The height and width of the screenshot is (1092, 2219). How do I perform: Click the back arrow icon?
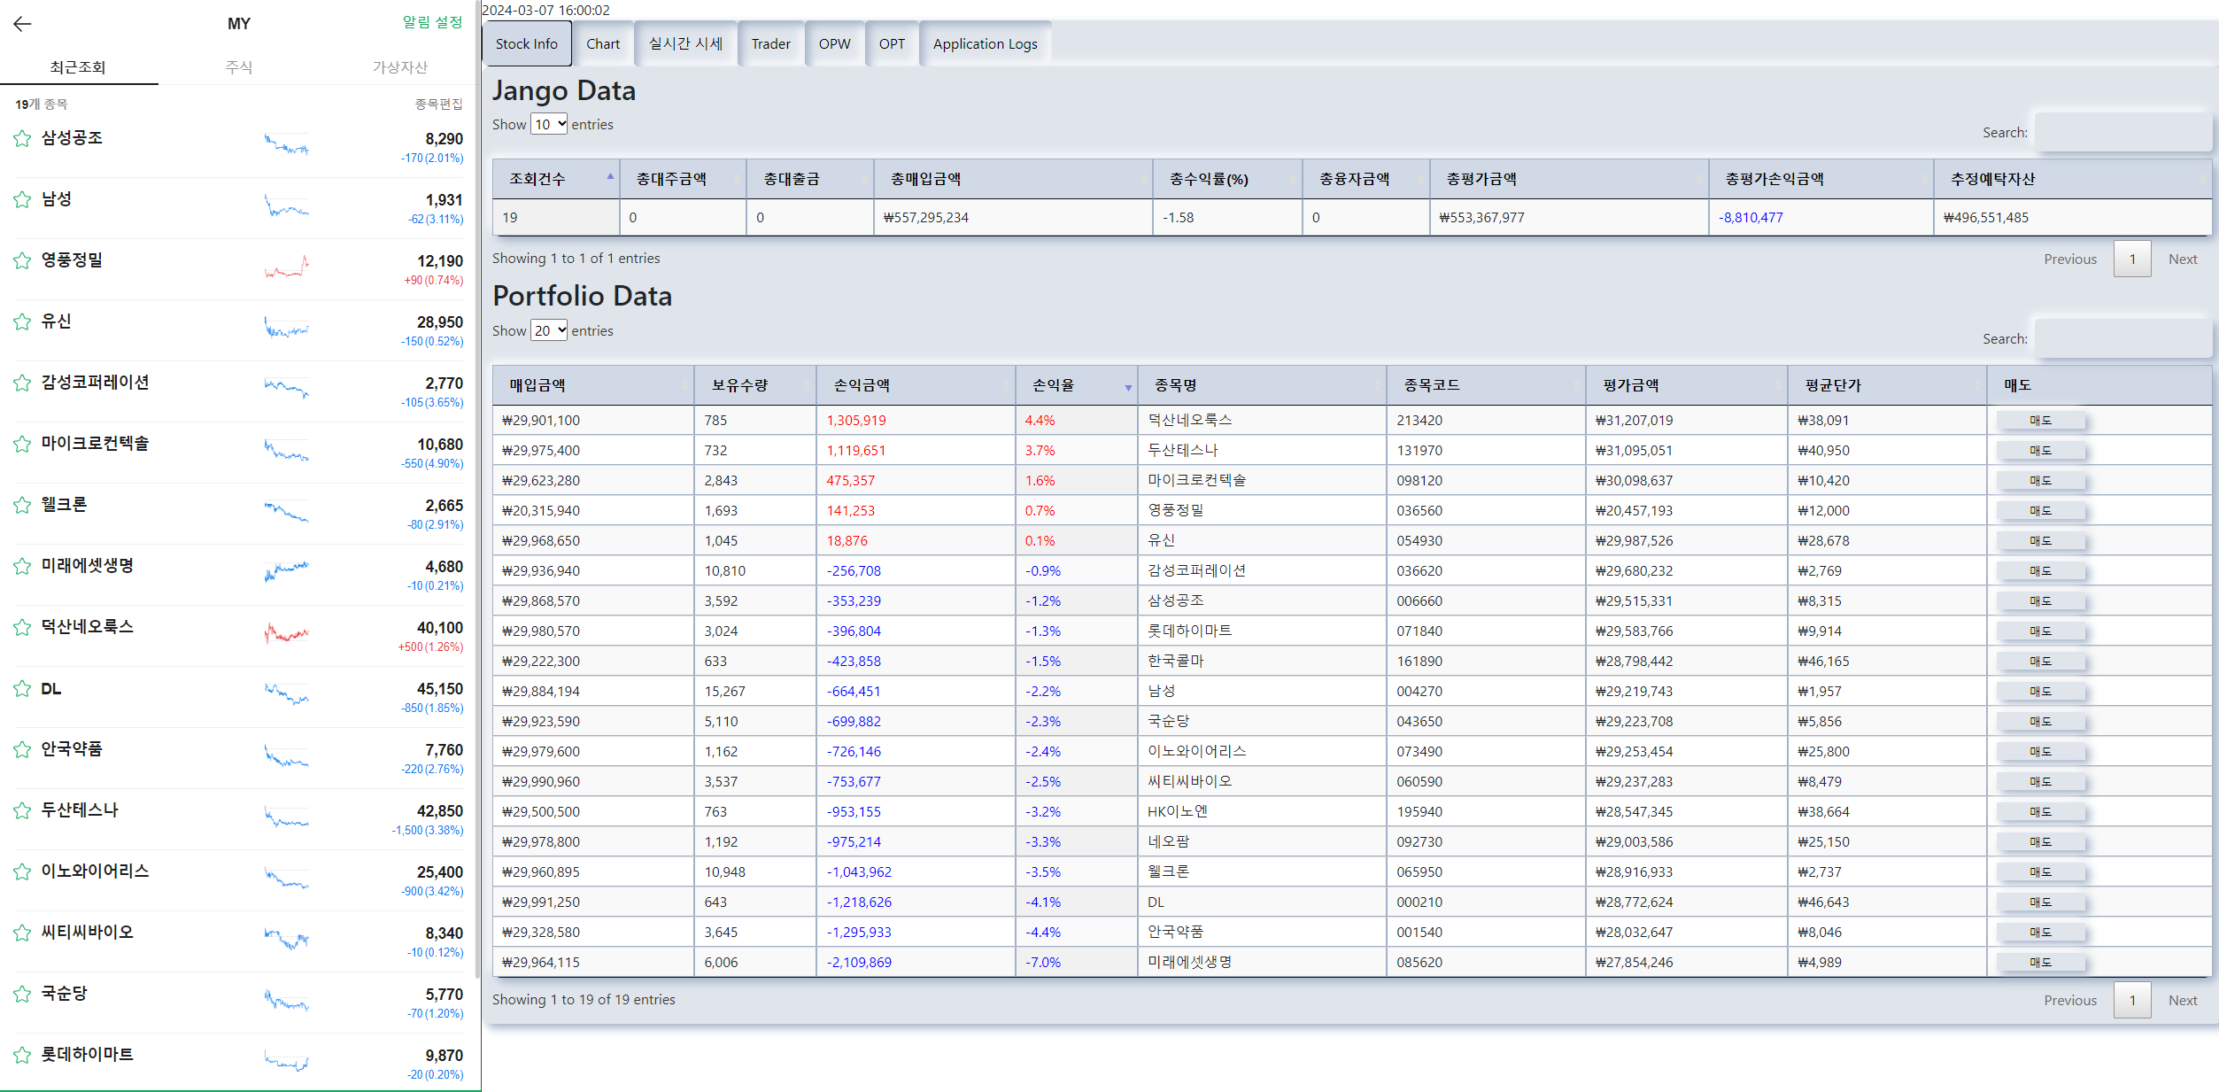point(22,24)
